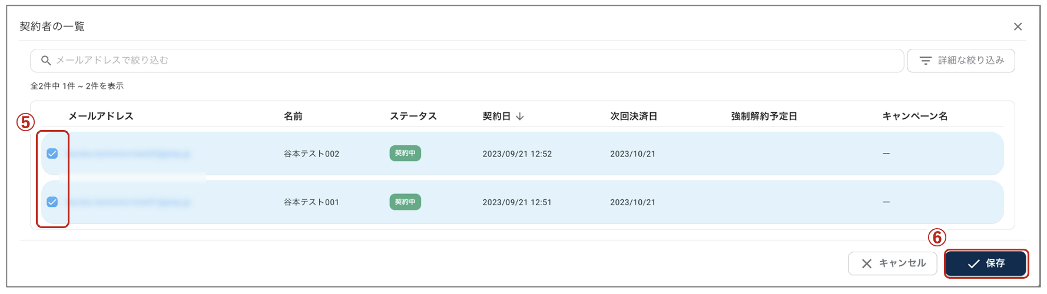
Task: Click the checkmark icon on 保存 button
Action: [974, 263]
